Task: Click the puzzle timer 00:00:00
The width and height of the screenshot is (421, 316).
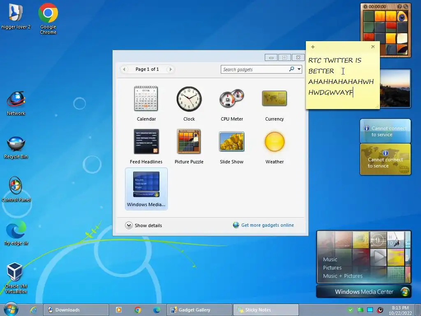Action: pos(377,7)
